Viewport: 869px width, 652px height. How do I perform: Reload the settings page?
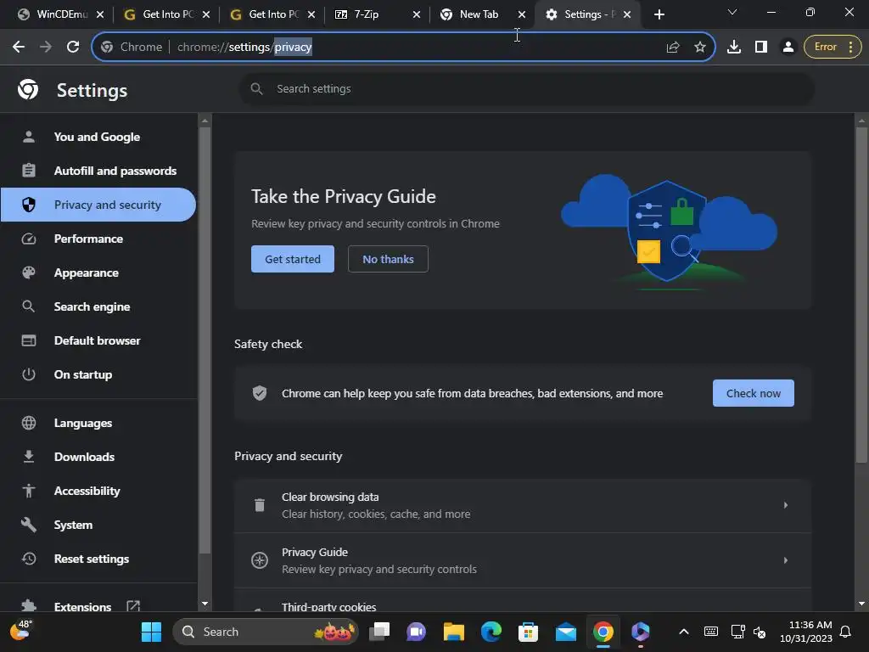73,48
